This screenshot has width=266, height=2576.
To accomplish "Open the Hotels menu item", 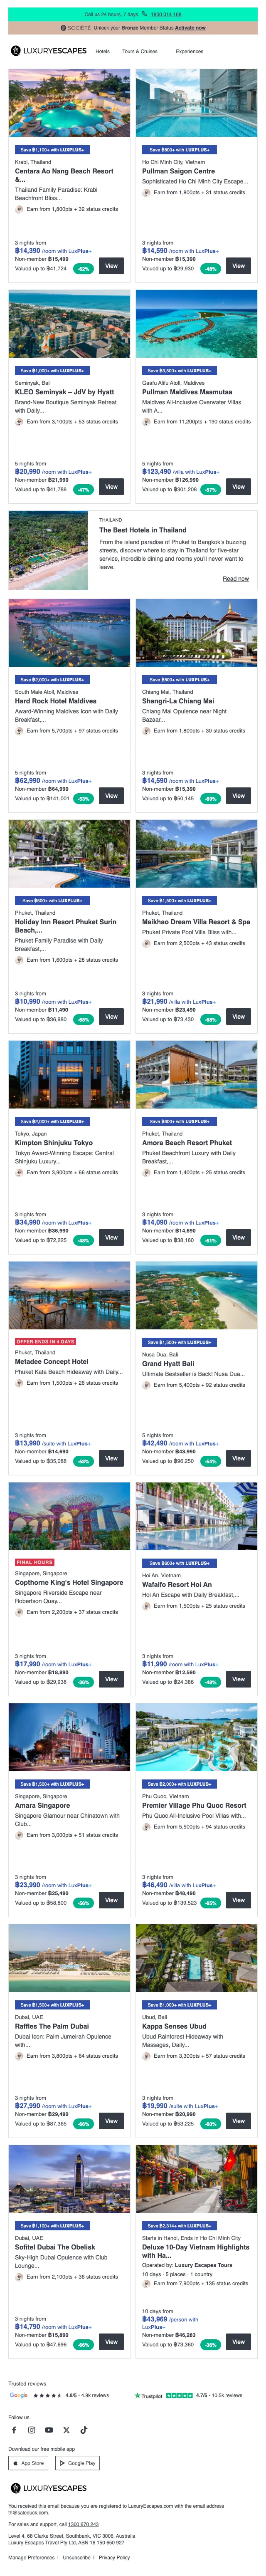I will click(103, 51).
